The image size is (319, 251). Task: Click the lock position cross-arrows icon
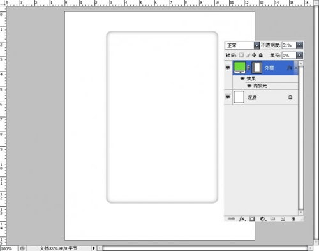tap(254, 55)
